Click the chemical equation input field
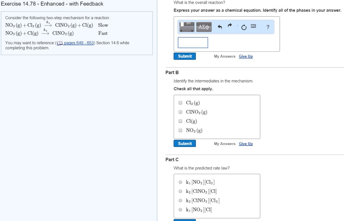The height and width of the screenshot is (221, 344). 192,42
